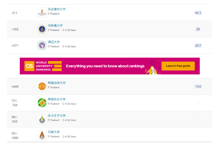Click the Chiang Mai University elephant logo

coord(42,45)
